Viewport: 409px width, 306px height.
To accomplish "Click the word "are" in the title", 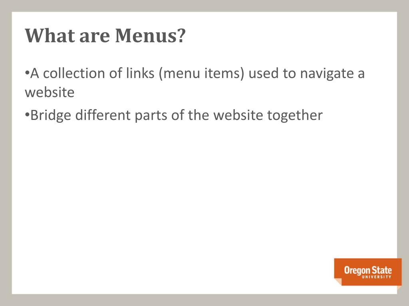I will coord(94,37).
